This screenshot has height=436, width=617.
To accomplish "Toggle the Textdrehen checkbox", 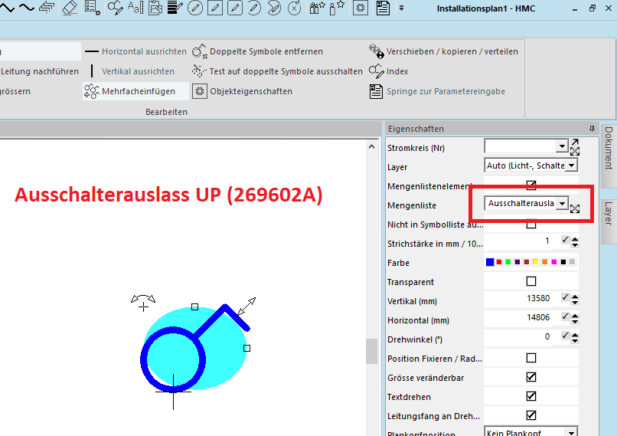I will point(531,396).
